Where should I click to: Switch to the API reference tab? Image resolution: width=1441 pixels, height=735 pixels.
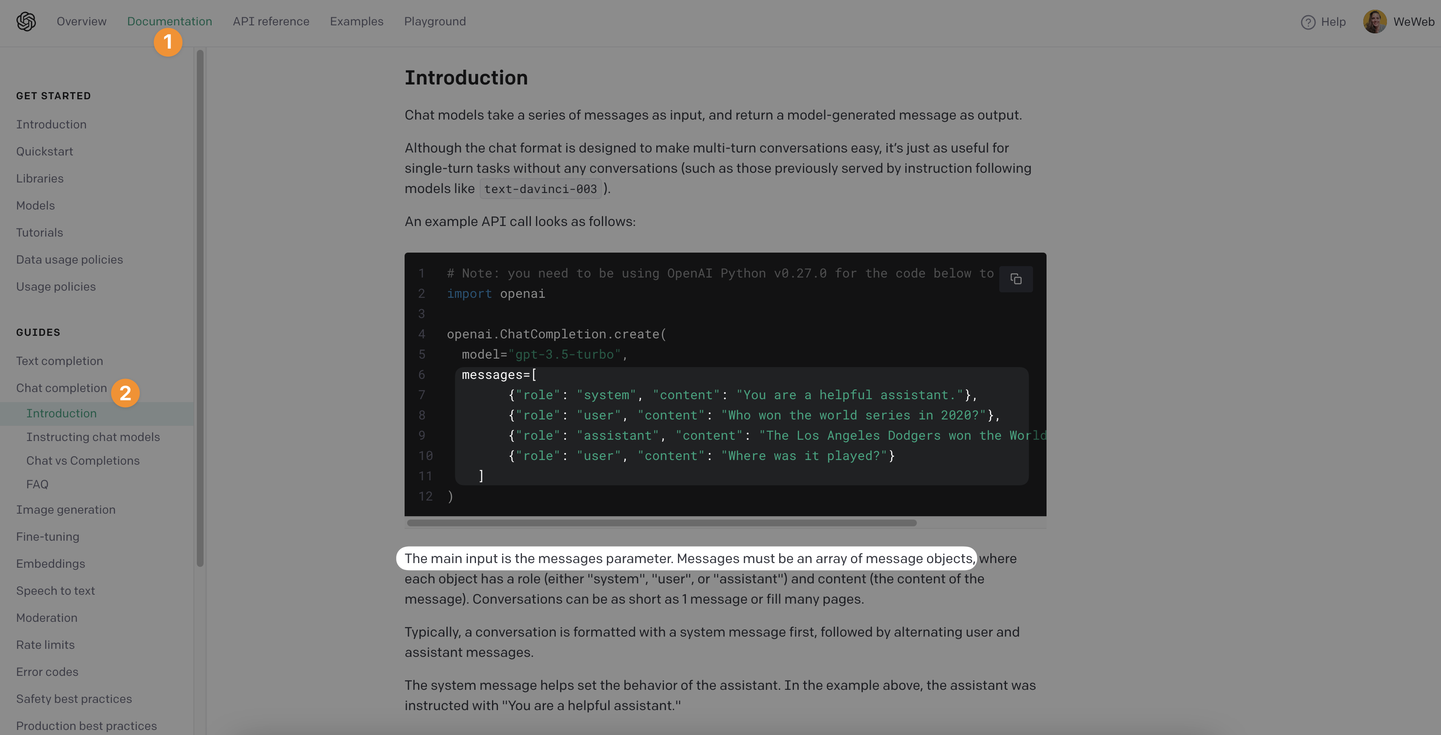(x=271, y=21)
